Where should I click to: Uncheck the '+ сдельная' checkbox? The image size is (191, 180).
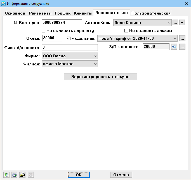click(x=69, y=39)
